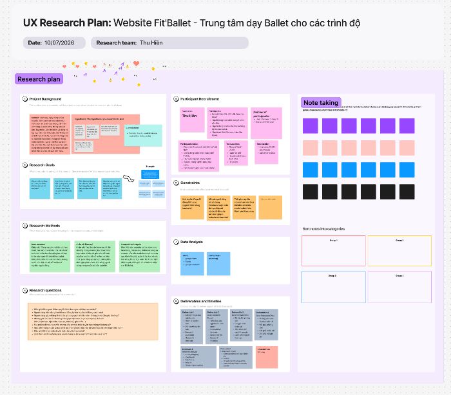Select the Research questions heading

click(46, 290)
